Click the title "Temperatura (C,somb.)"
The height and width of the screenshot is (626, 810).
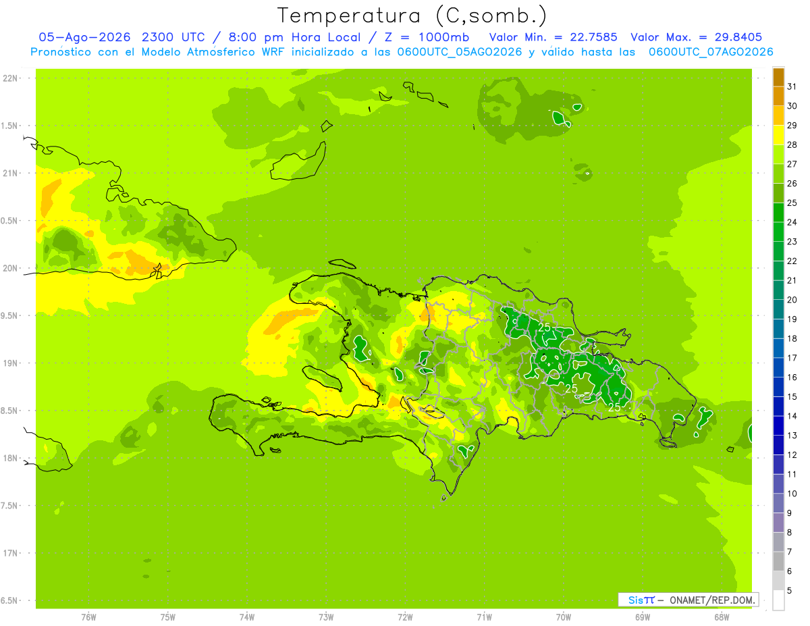coord(413,16)
